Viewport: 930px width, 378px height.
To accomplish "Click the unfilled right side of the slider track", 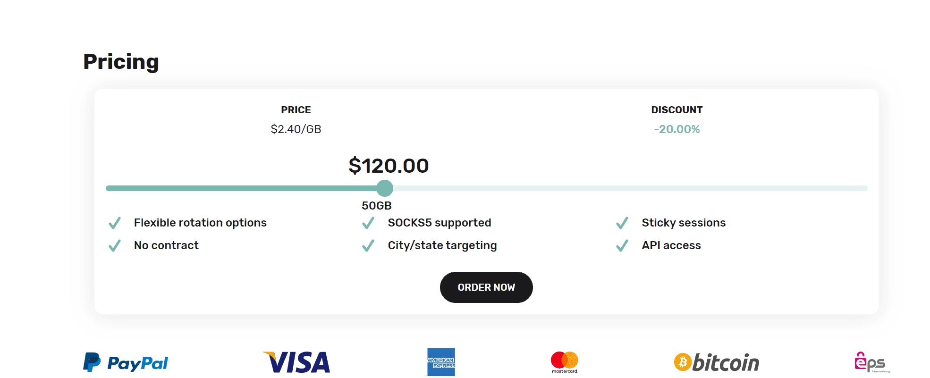I will point(628,188).
